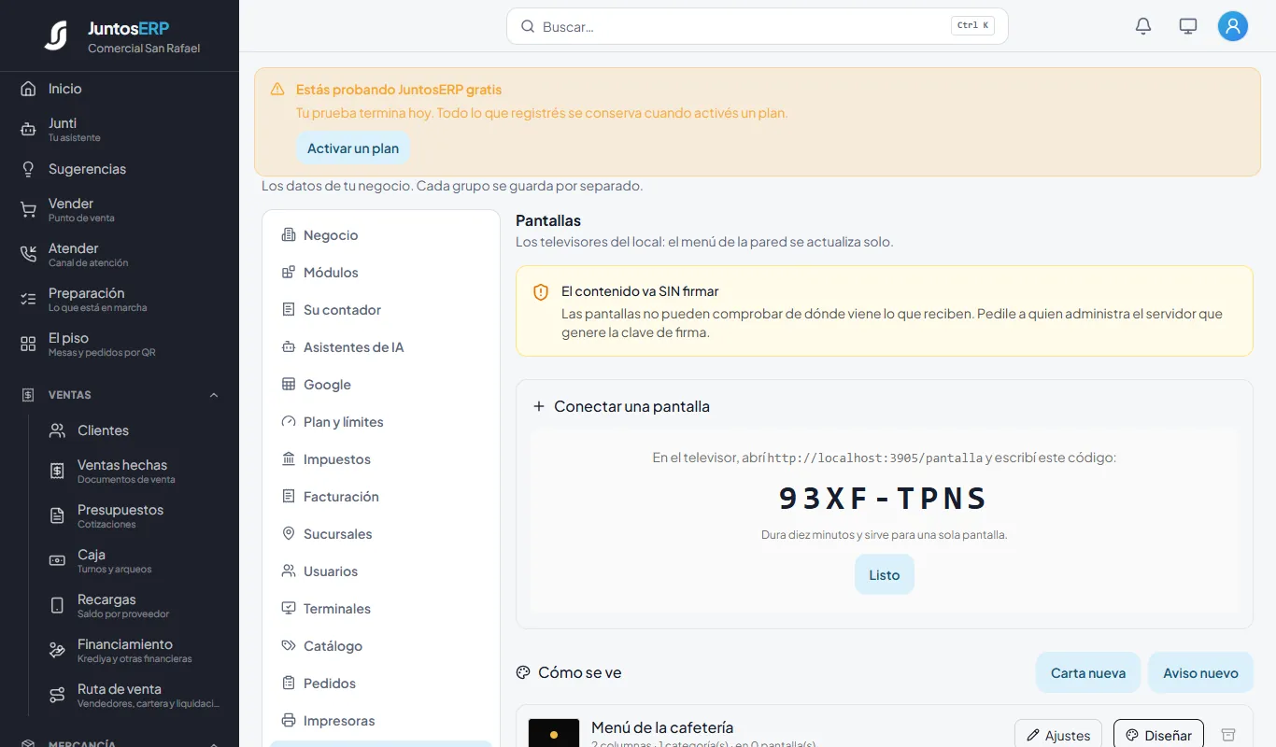Click the Caja cash icon
This screenshot has height=747, width=1276.
coord(57,560)
